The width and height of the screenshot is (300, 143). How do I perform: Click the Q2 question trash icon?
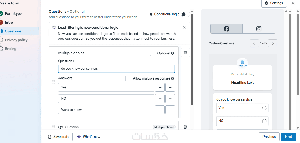click(x=185, y=127)
